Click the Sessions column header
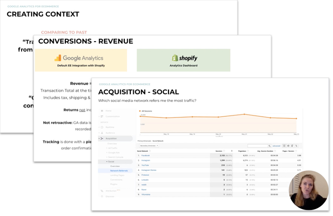Image resolution: width=333 pixels, height=216 pixels. click(x=219, y=151)
